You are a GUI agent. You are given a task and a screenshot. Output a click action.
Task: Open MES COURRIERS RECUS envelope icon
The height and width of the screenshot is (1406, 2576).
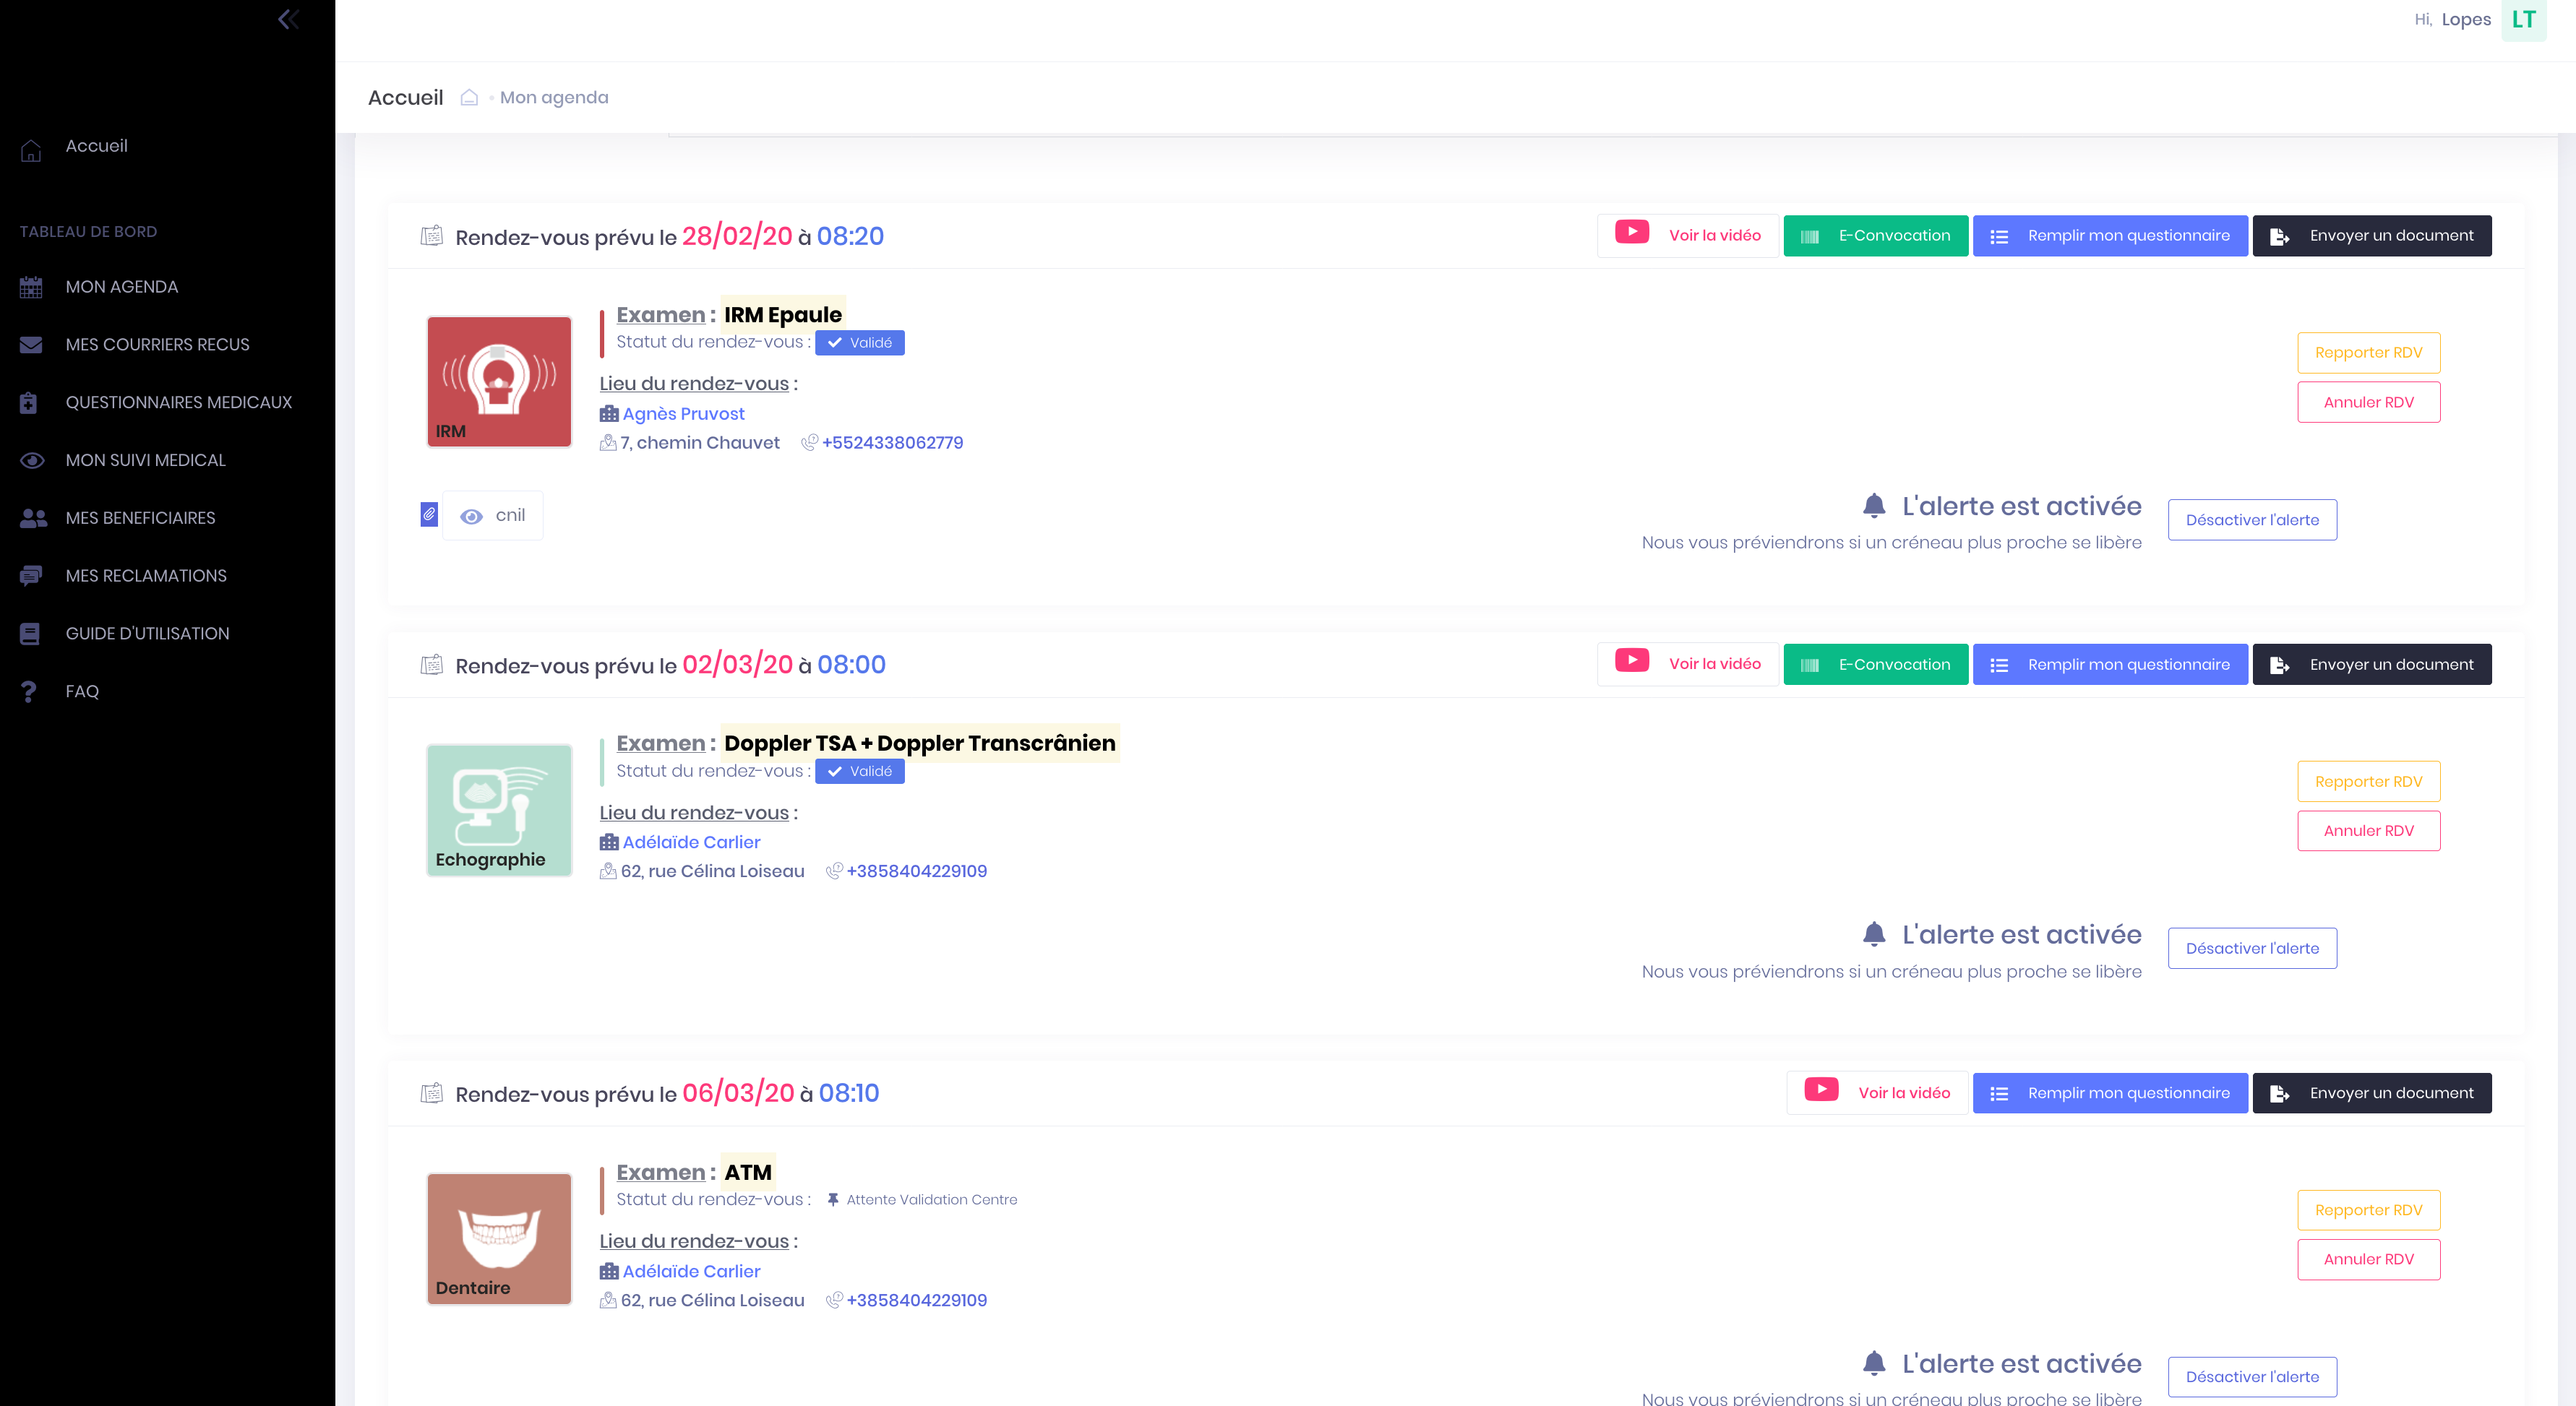pyautogui.click(x=31, y=345)
